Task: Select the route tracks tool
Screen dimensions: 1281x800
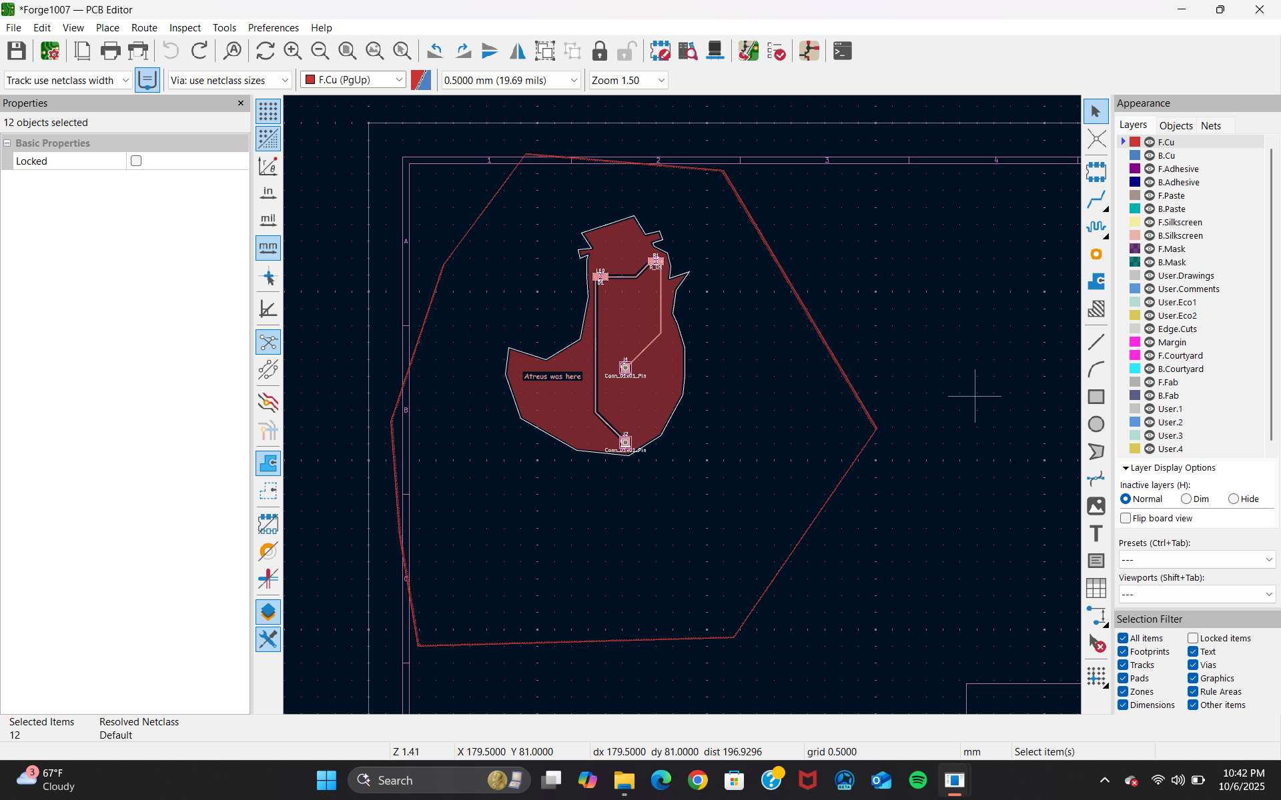Action: [x=1096, y=199]
